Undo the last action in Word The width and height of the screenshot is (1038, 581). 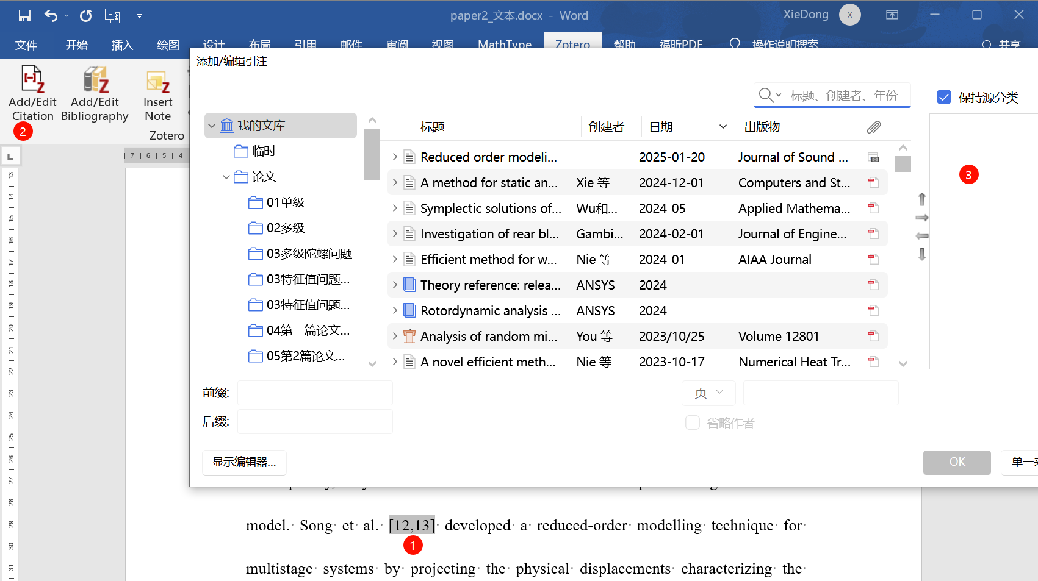[51, 16]
